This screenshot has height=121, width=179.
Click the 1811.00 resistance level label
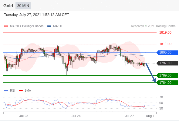pyautogui.click(x=165, y=44)
